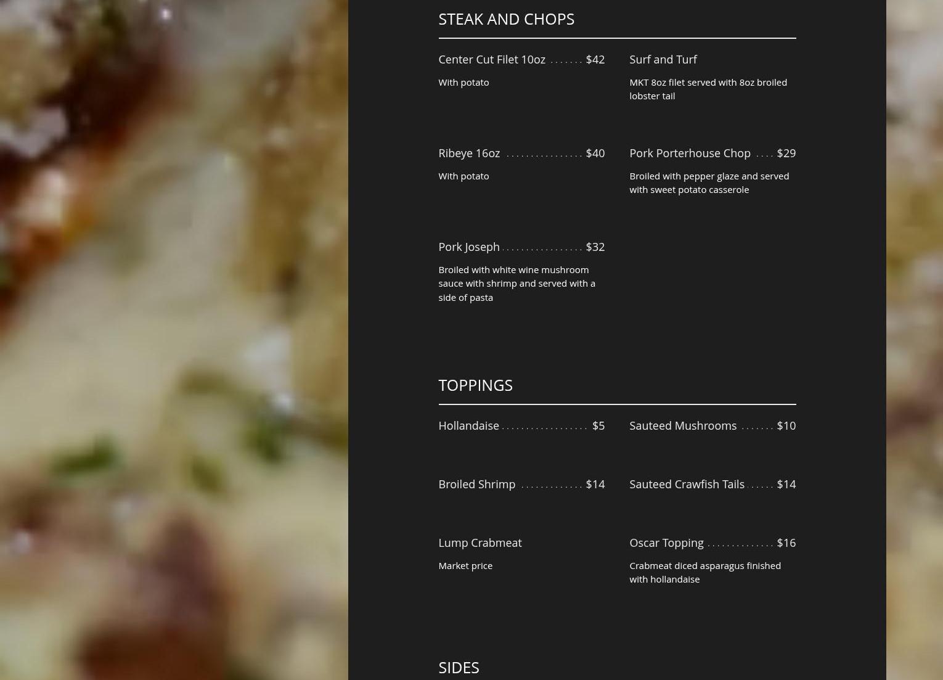Viewport: 943px width, 680px height.
Task: Click the Market price text under Lump Crabmeat
Action: coord(465,565)
